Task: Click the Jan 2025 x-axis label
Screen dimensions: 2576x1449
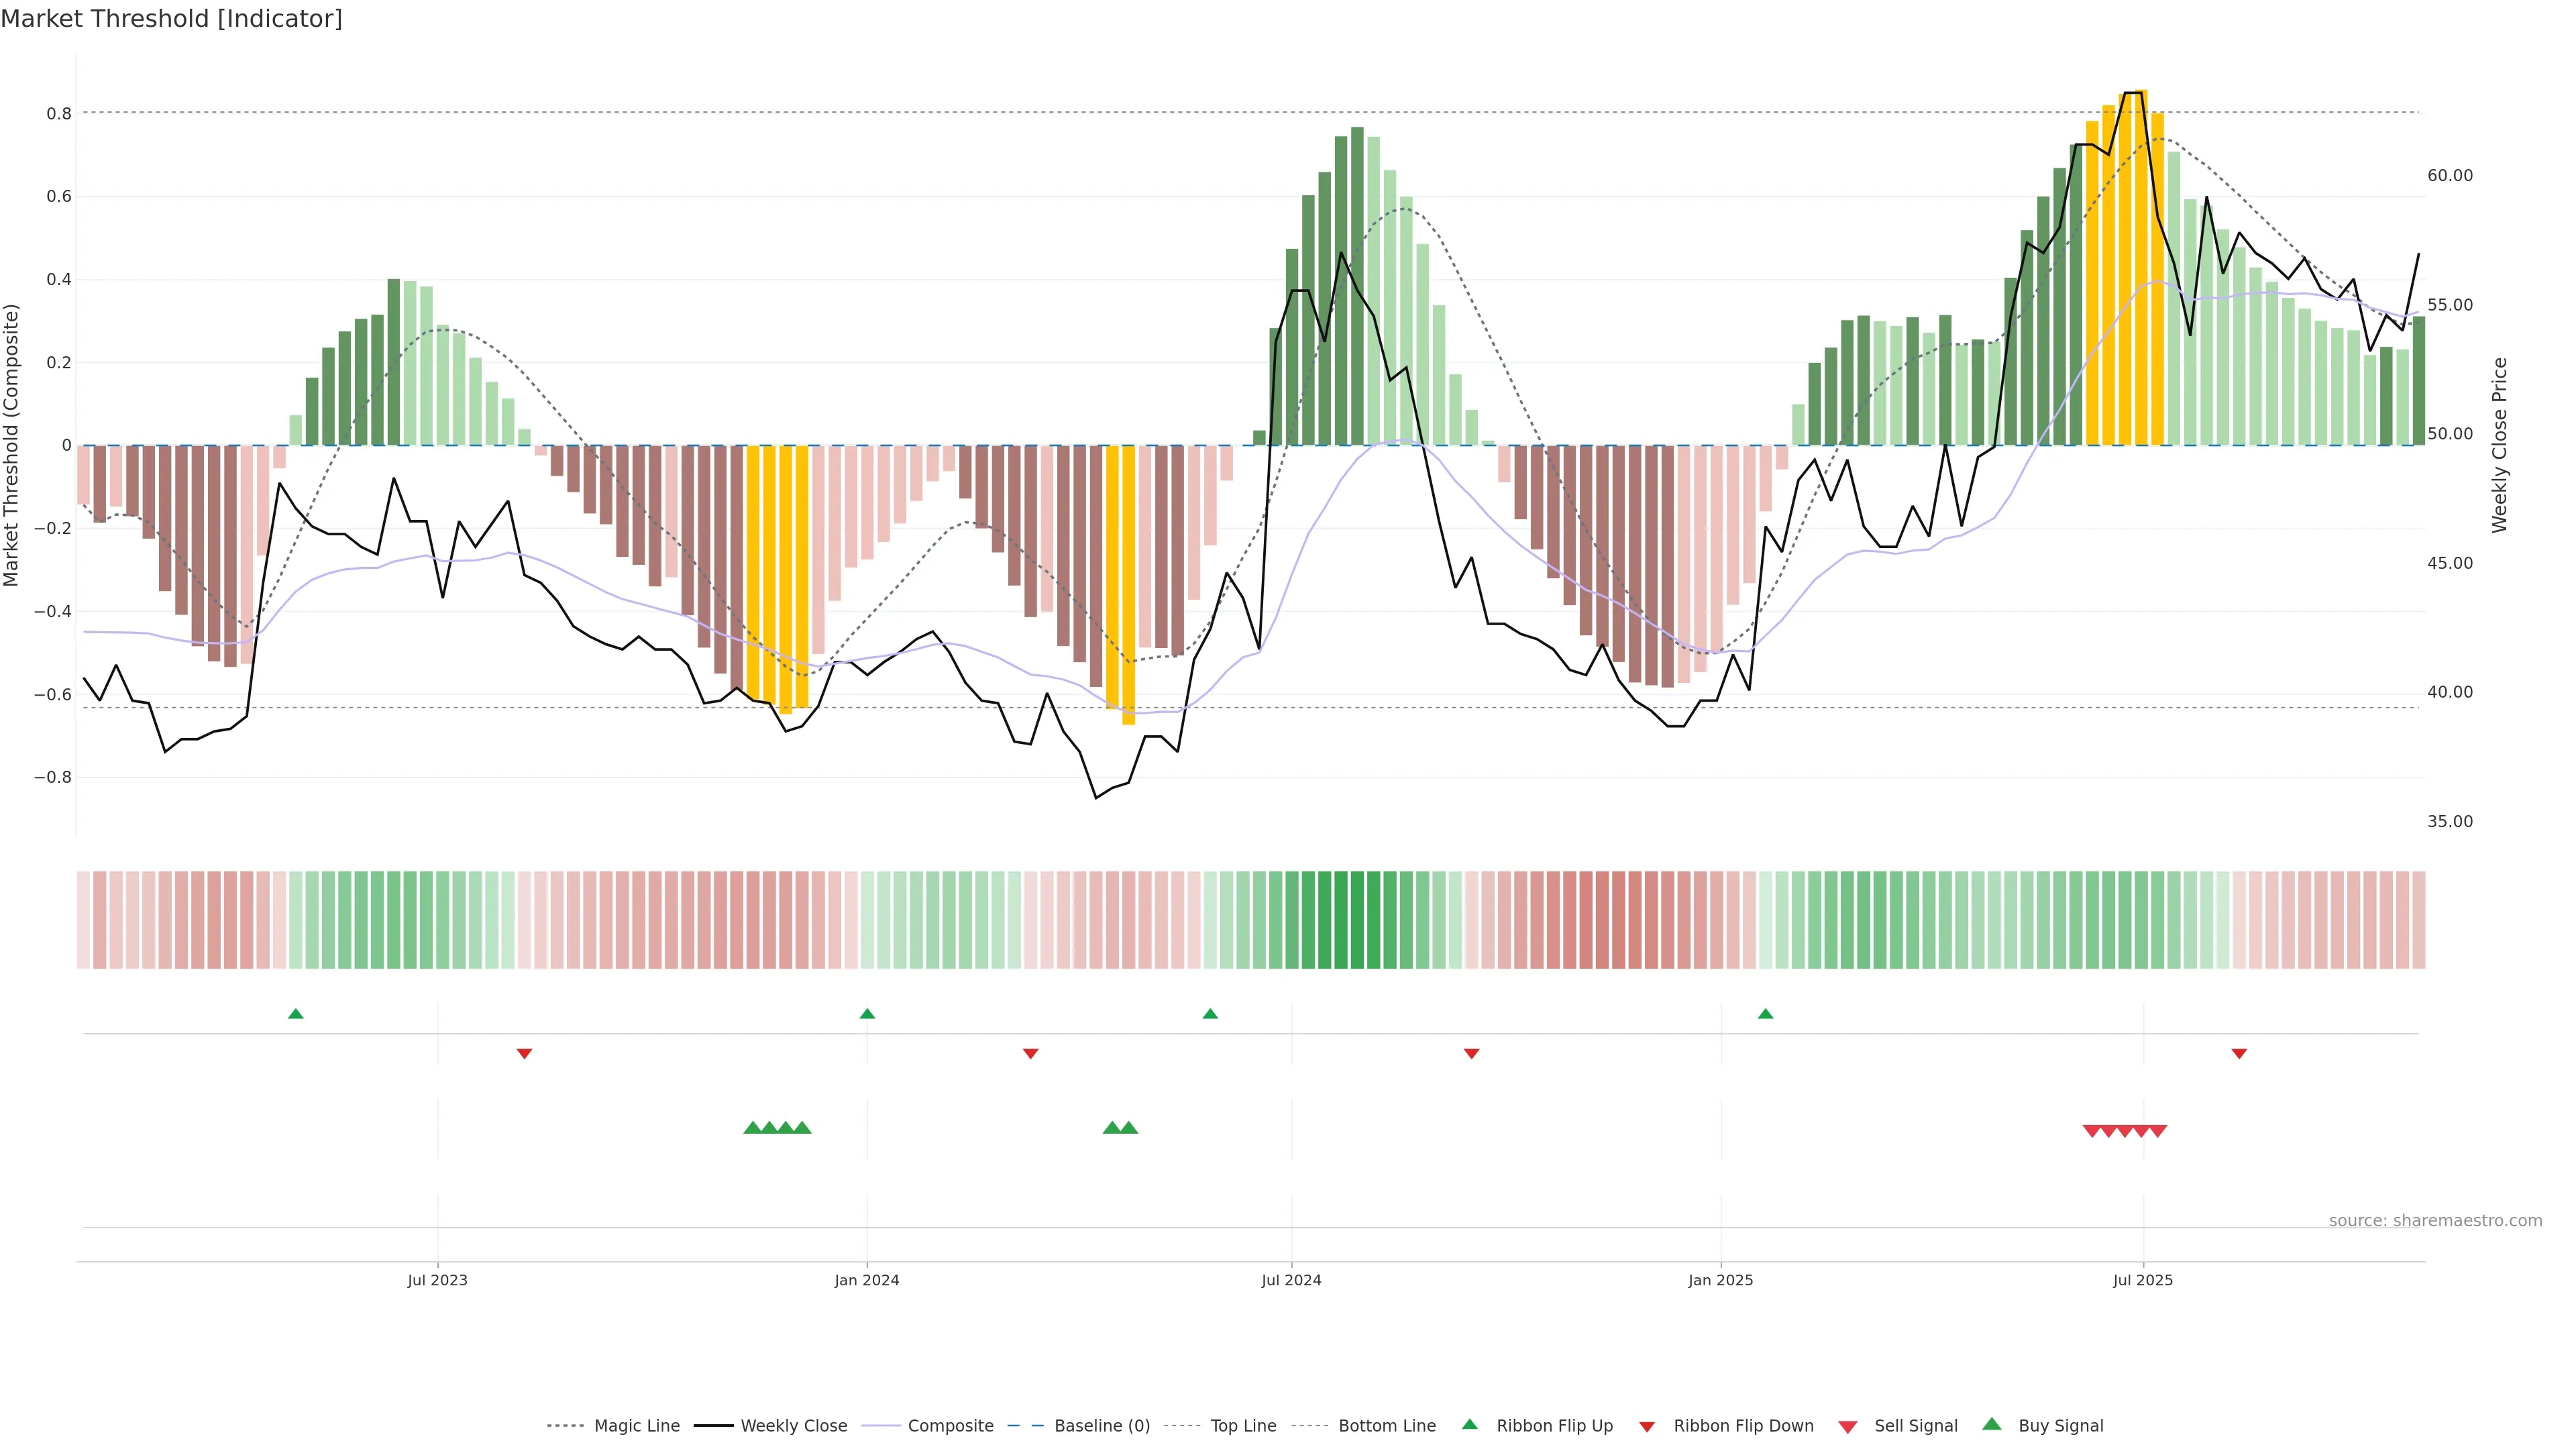Action: [1720, 1280]
